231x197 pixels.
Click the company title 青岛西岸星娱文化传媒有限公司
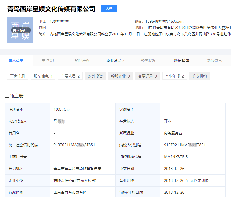pos(51,9)
